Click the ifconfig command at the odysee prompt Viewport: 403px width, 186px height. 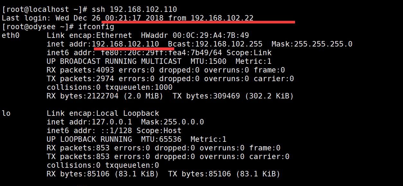point(96,27)
